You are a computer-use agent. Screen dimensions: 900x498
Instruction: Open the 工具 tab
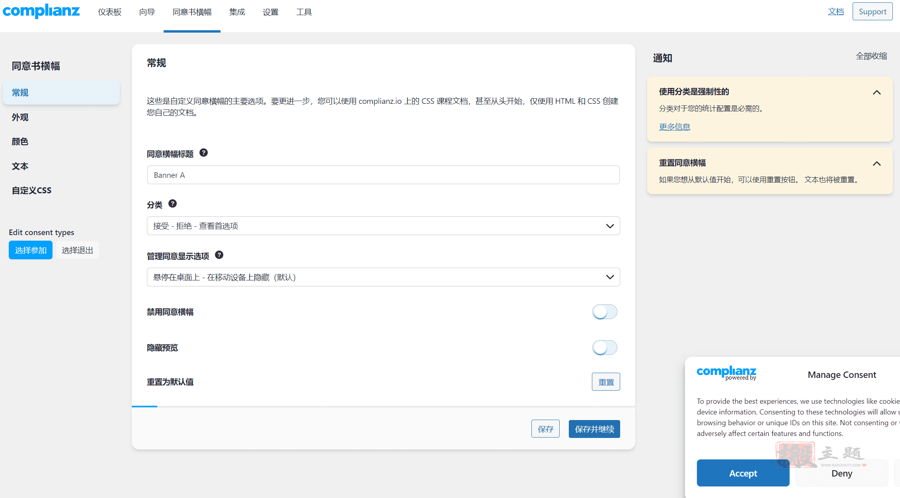click(304, 12)
